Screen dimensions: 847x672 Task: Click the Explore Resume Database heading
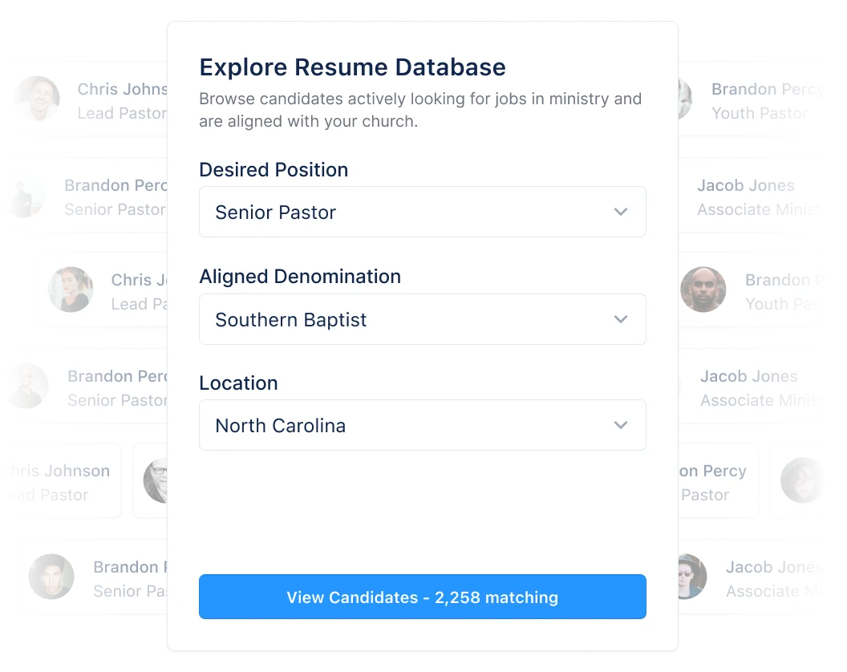coord(353,67)
